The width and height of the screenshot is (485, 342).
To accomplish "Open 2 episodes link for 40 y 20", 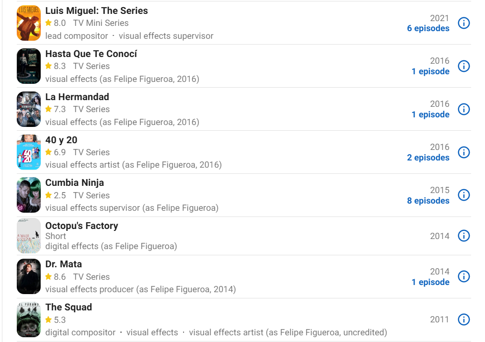I will pos(428,158).
